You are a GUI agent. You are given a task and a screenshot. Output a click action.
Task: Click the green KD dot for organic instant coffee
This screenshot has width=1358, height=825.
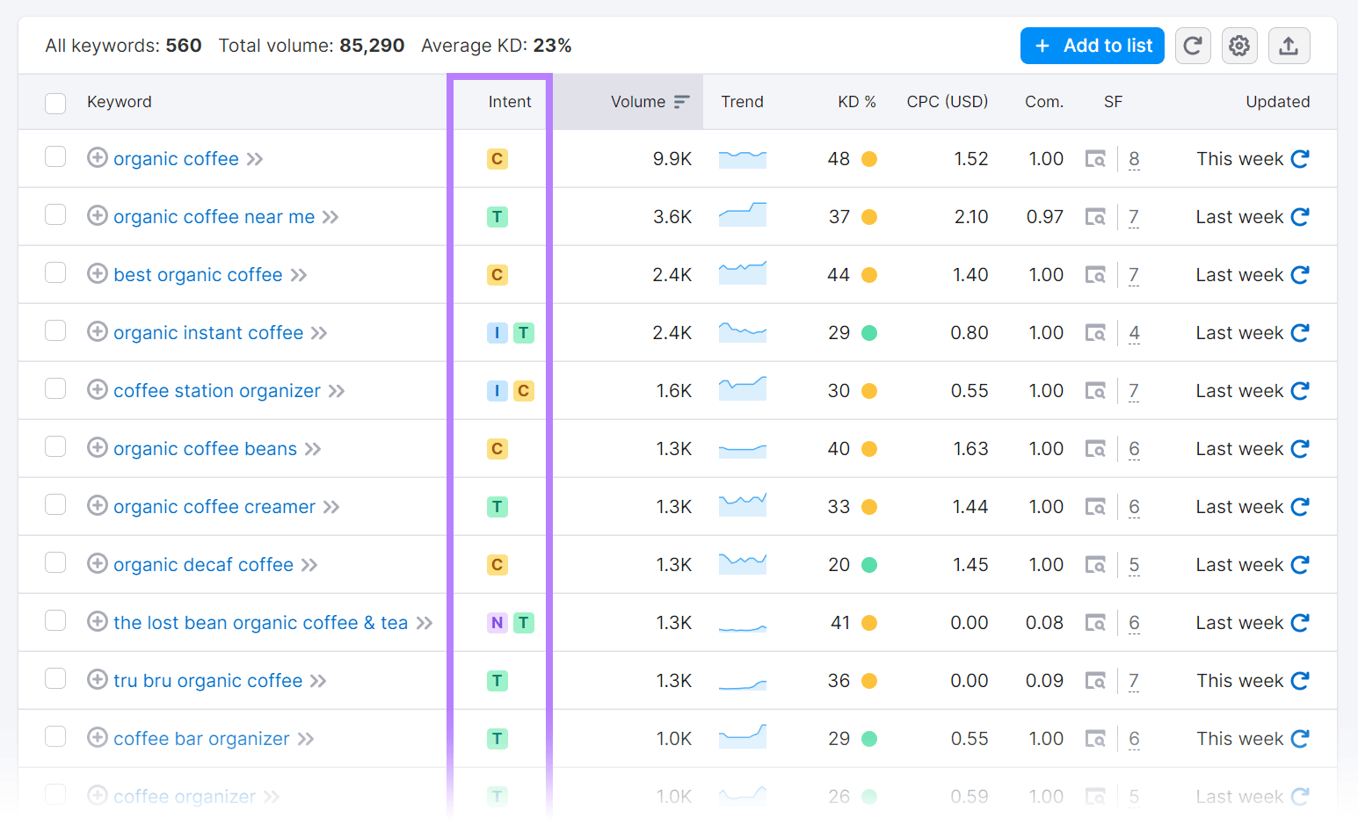click(868, 332)
